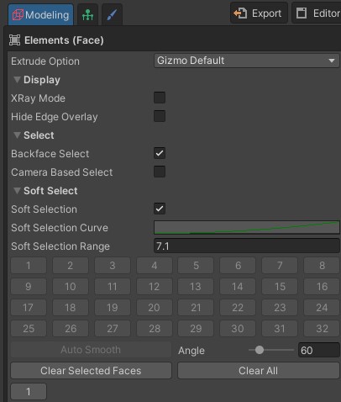The width and height of the screenshot is (341, 402).
Task: Click the Soft Selection Range field
Action: click(x=247, y=246)
